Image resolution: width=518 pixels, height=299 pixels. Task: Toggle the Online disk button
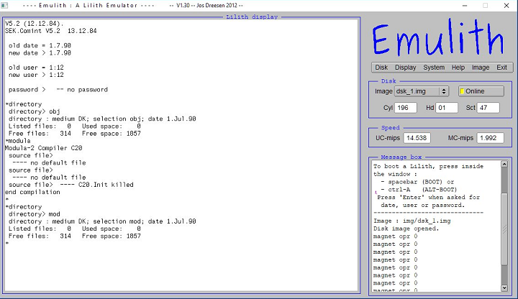point(481,91)
